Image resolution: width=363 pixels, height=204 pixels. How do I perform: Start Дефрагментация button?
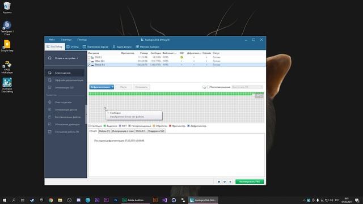pyautogui.click(x=100, y=87)
